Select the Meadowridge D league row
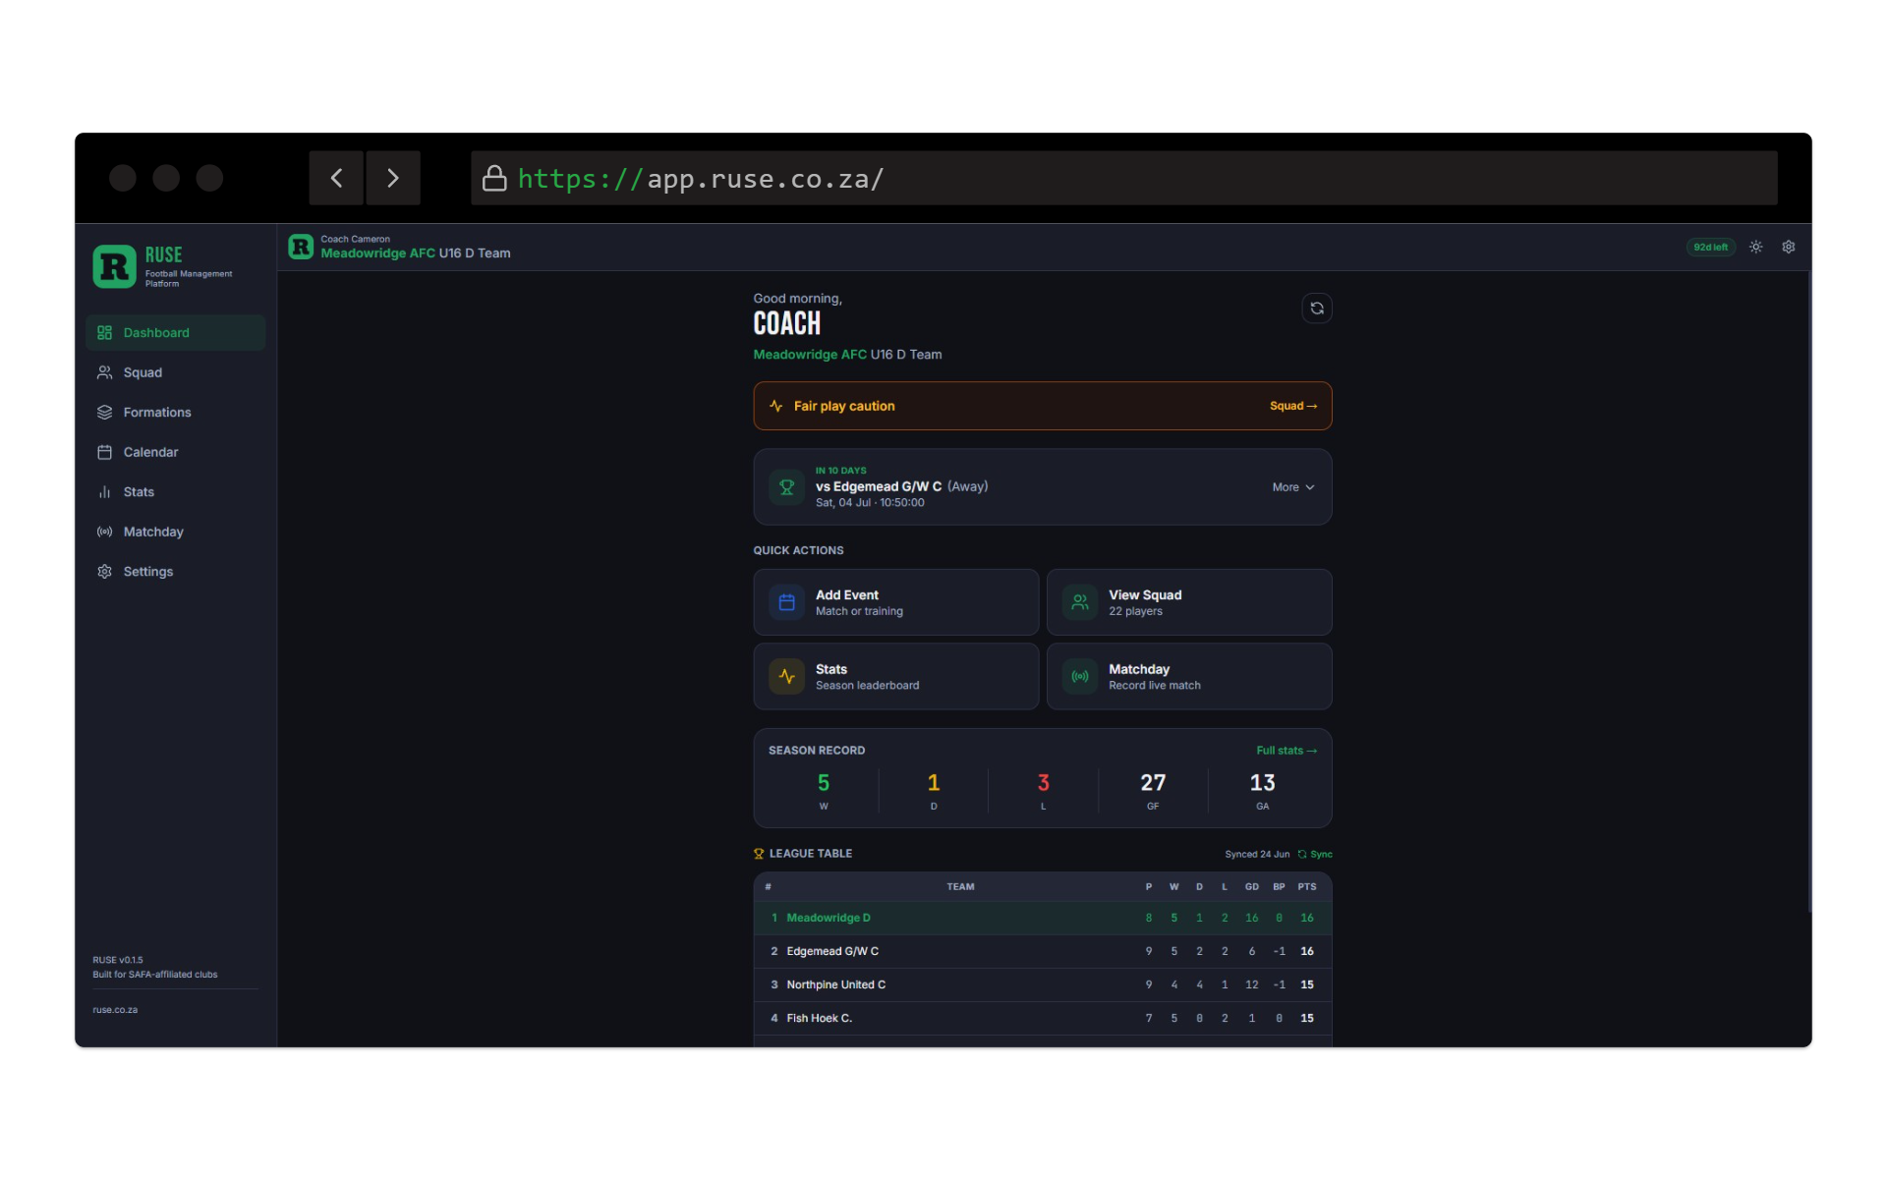 click(x=1043, y=919)
